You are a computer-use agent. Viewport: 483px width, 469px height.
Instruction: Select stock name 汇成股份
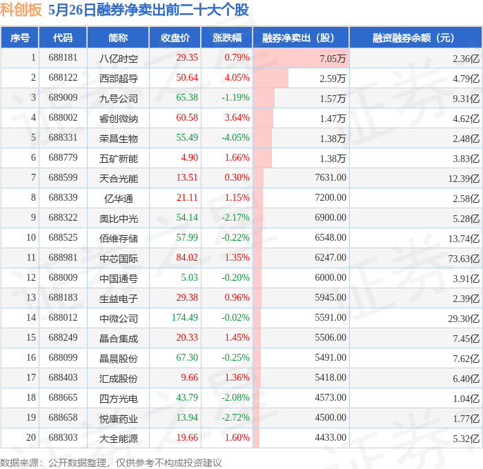pyautogui.click(x=119, y=379)
